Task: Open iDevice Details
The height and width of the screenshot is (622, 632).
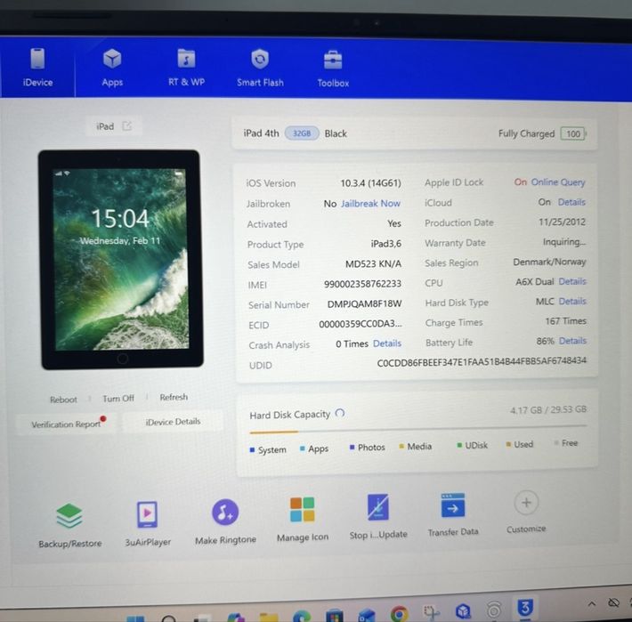Action: [x=173, y=422]
